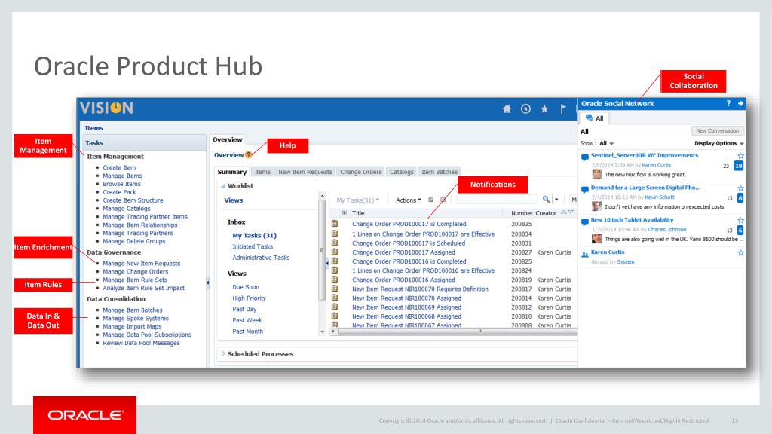Open Change Order PROD100016 Assigned task
772x434 pixels.
403,280
